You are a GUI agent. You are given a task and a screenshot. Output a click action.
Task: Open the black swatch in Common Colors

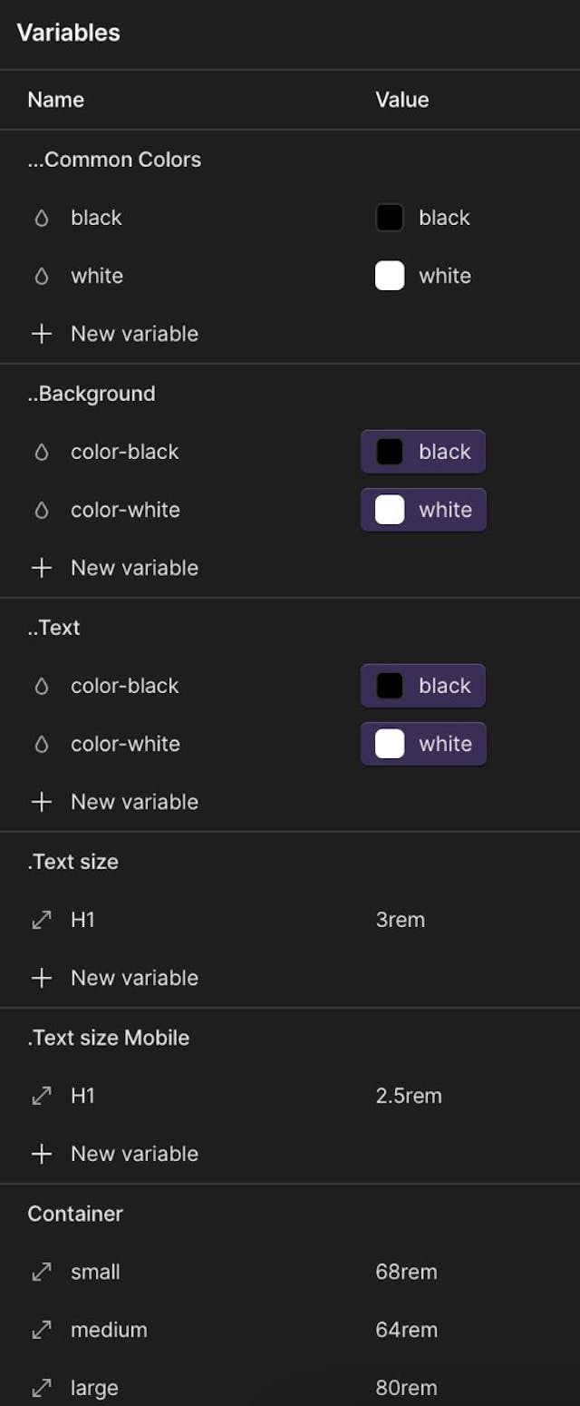coord(390,218)
